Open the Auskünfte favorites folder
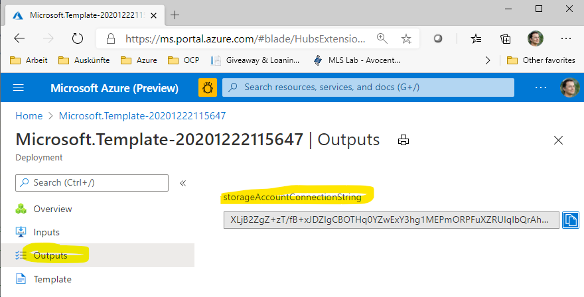 pos(84,60)
